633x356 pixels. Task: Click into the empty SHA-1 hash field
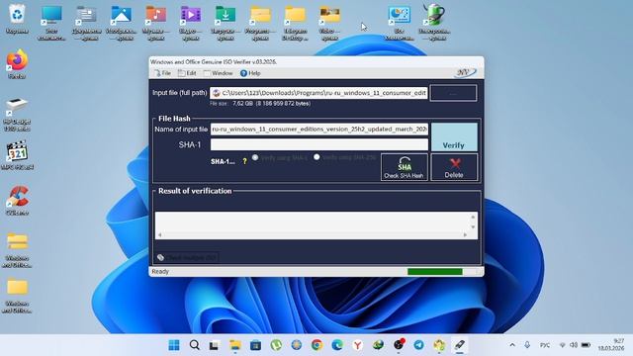tap(318, 144)
